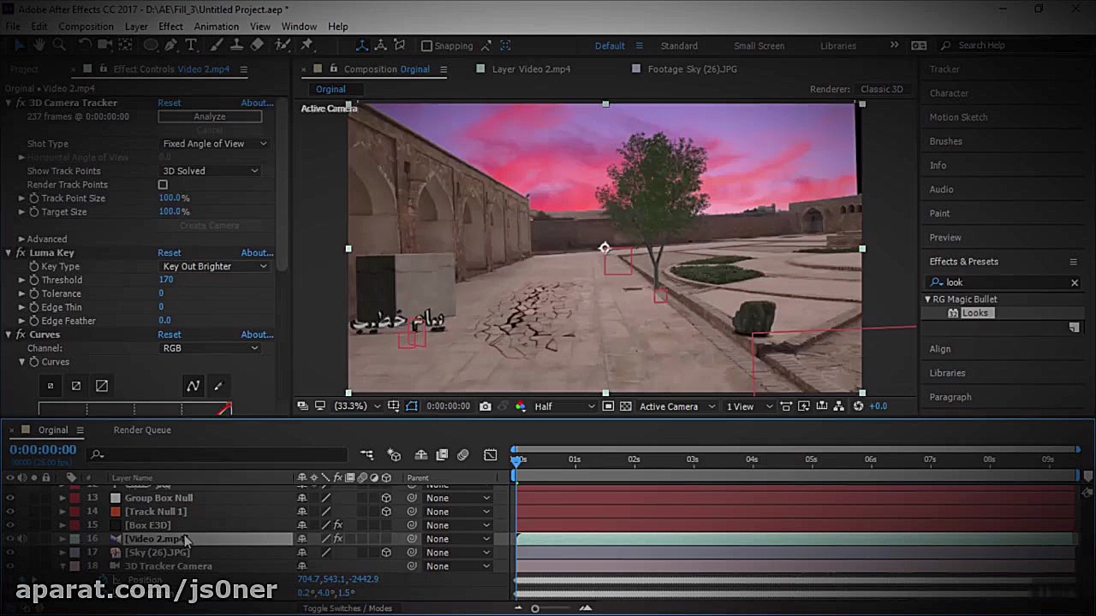Select the Clone Stamp tool
Viewport: 1096px width, 616px height.
[237, 45]
